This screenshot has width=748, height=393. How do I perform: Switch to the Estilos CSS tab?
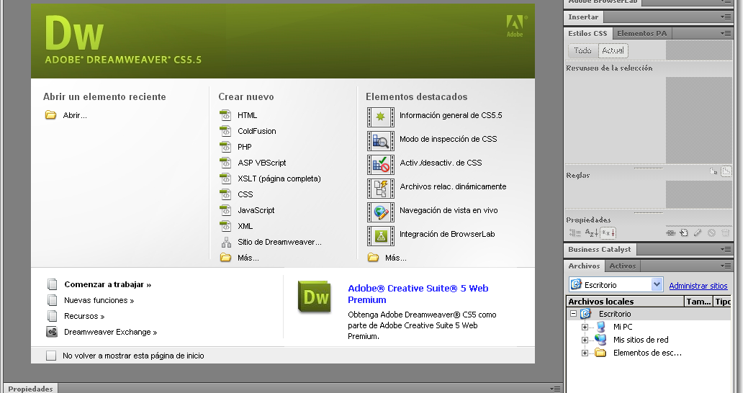point(587,33)
